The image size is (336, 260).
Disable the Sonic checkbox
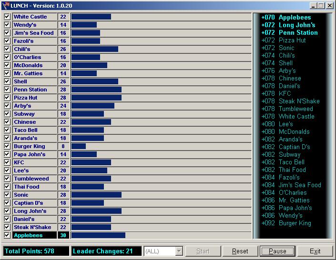7,195
